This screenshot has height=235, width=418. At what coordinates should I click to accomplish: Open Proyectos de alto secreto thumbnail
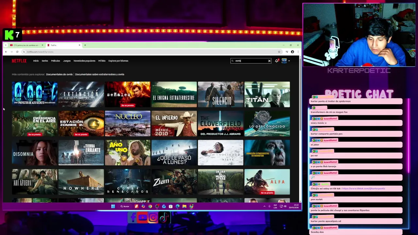35,94
